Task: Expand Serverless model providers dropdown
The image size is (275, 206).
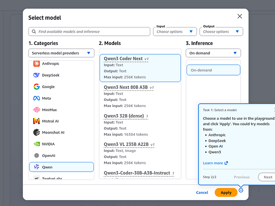Action: [61, 53]
